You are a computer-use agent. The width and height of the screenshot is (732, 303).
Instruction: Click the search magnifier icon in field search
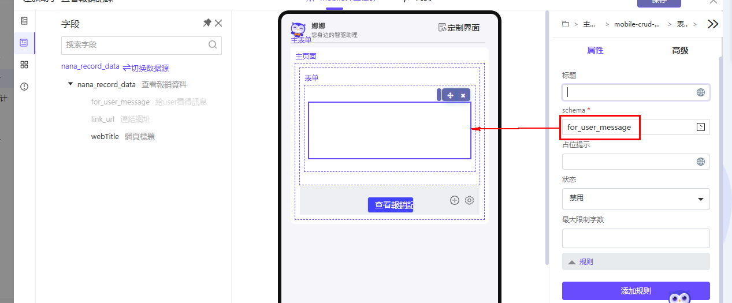(x=213, y=44)
